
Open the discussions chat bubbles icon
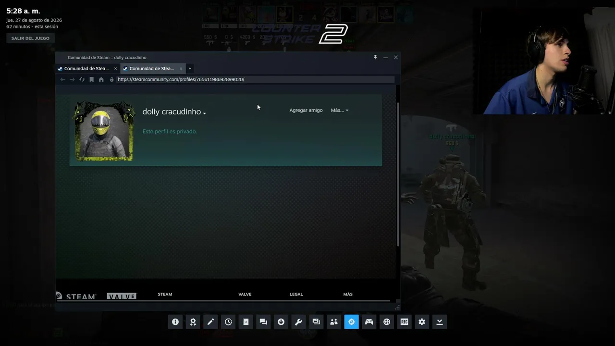pyautogui.click(x=263, y=322)
